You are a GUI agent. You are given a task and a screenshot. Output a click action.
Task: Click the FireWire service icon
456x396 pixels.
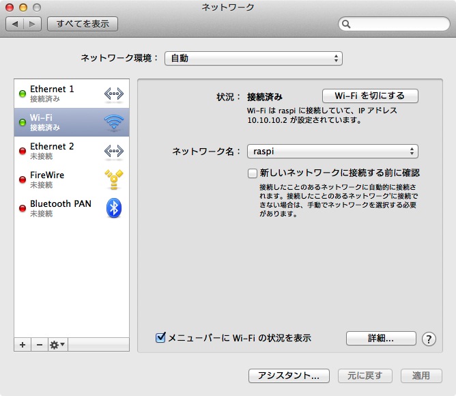click(x=114, y=180)
